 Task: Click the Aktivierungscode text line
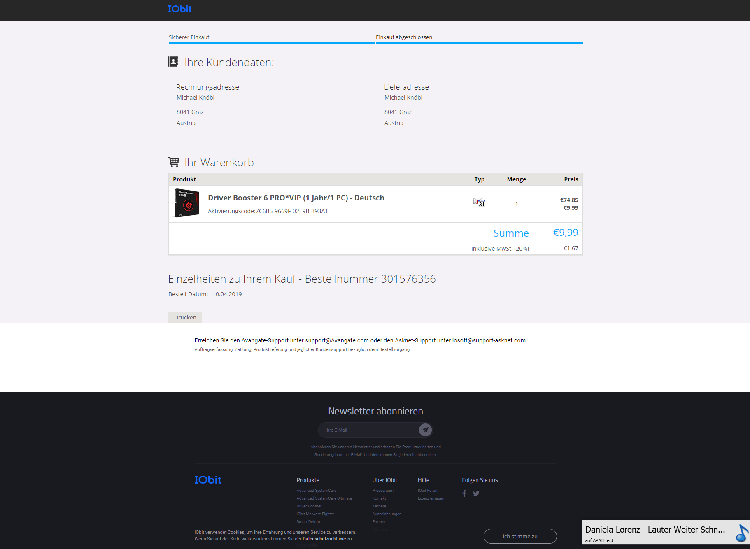(268, 211)
